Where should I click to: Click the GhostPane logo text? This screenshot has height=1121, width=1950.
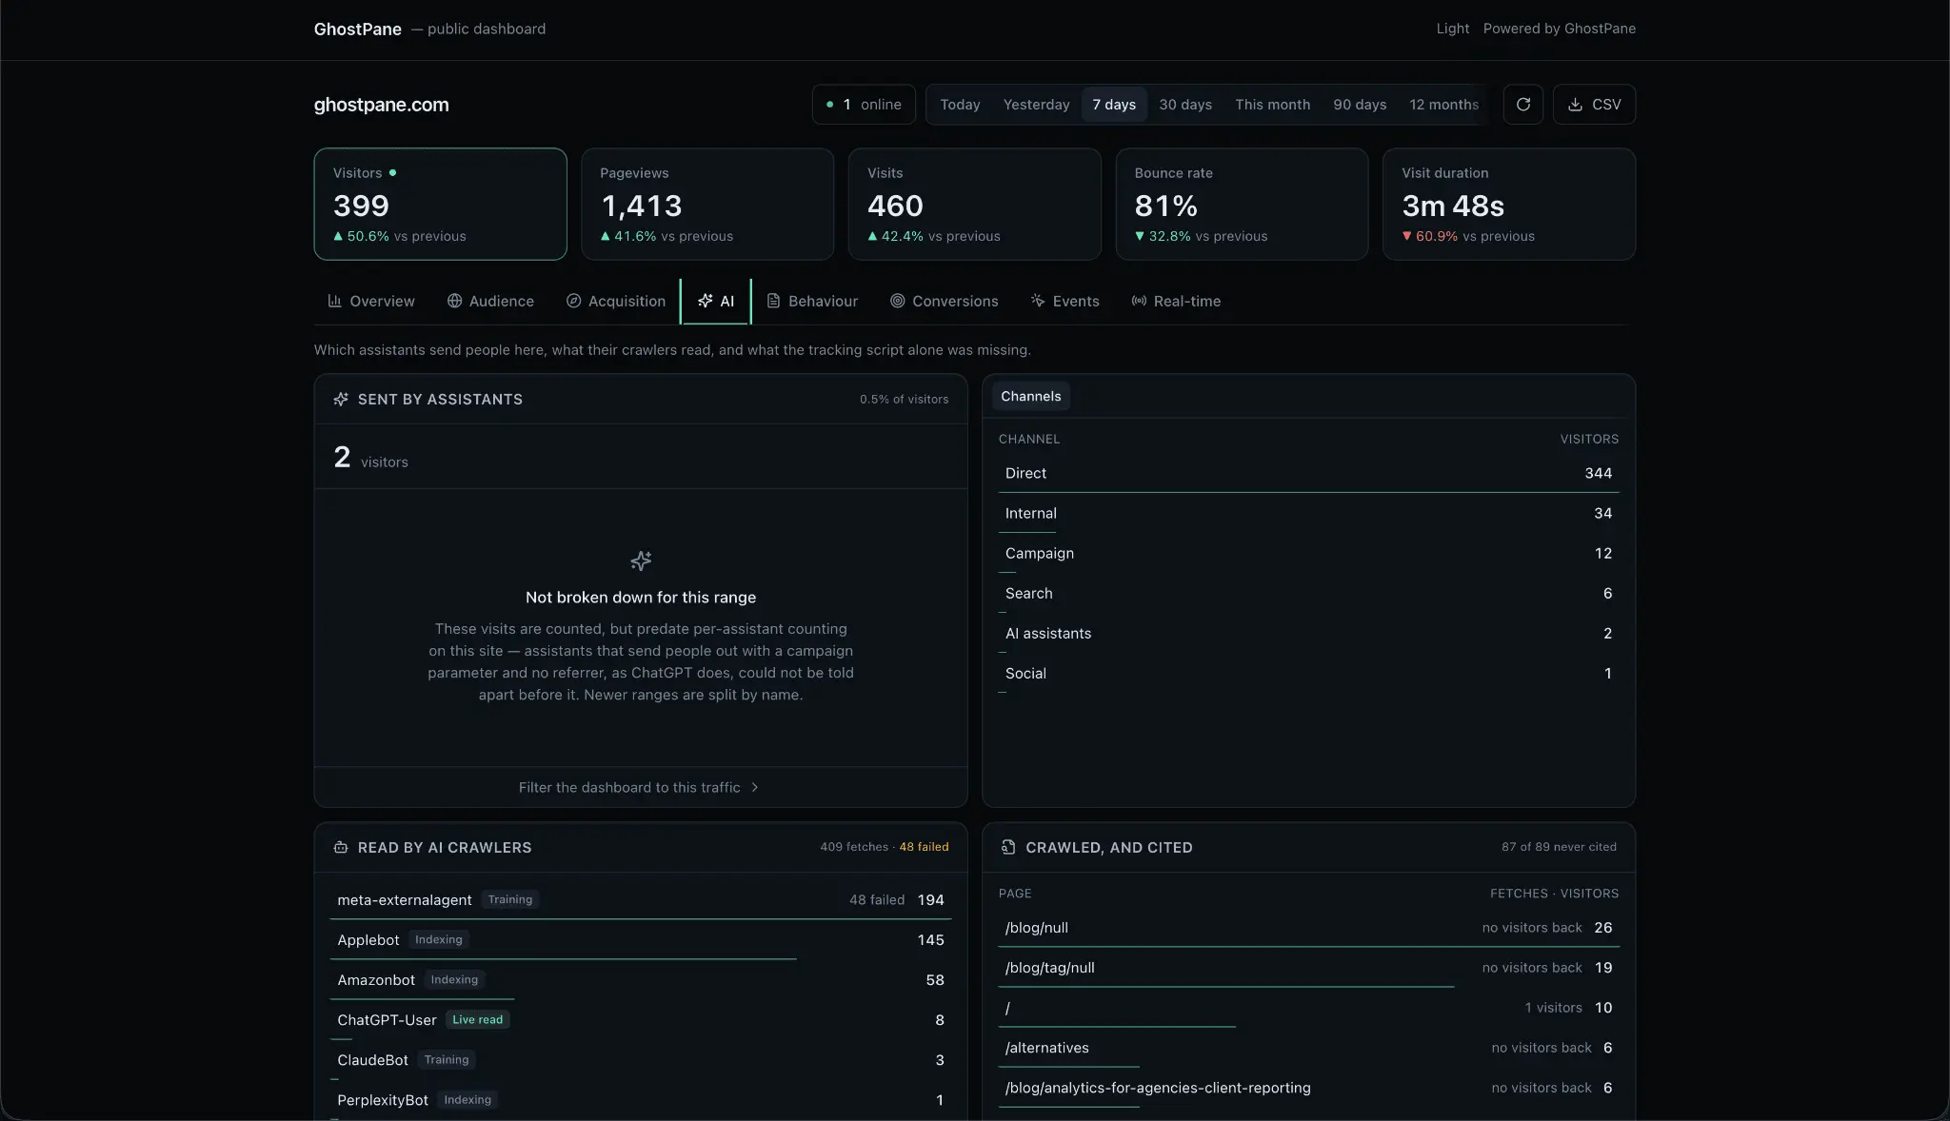357,29
